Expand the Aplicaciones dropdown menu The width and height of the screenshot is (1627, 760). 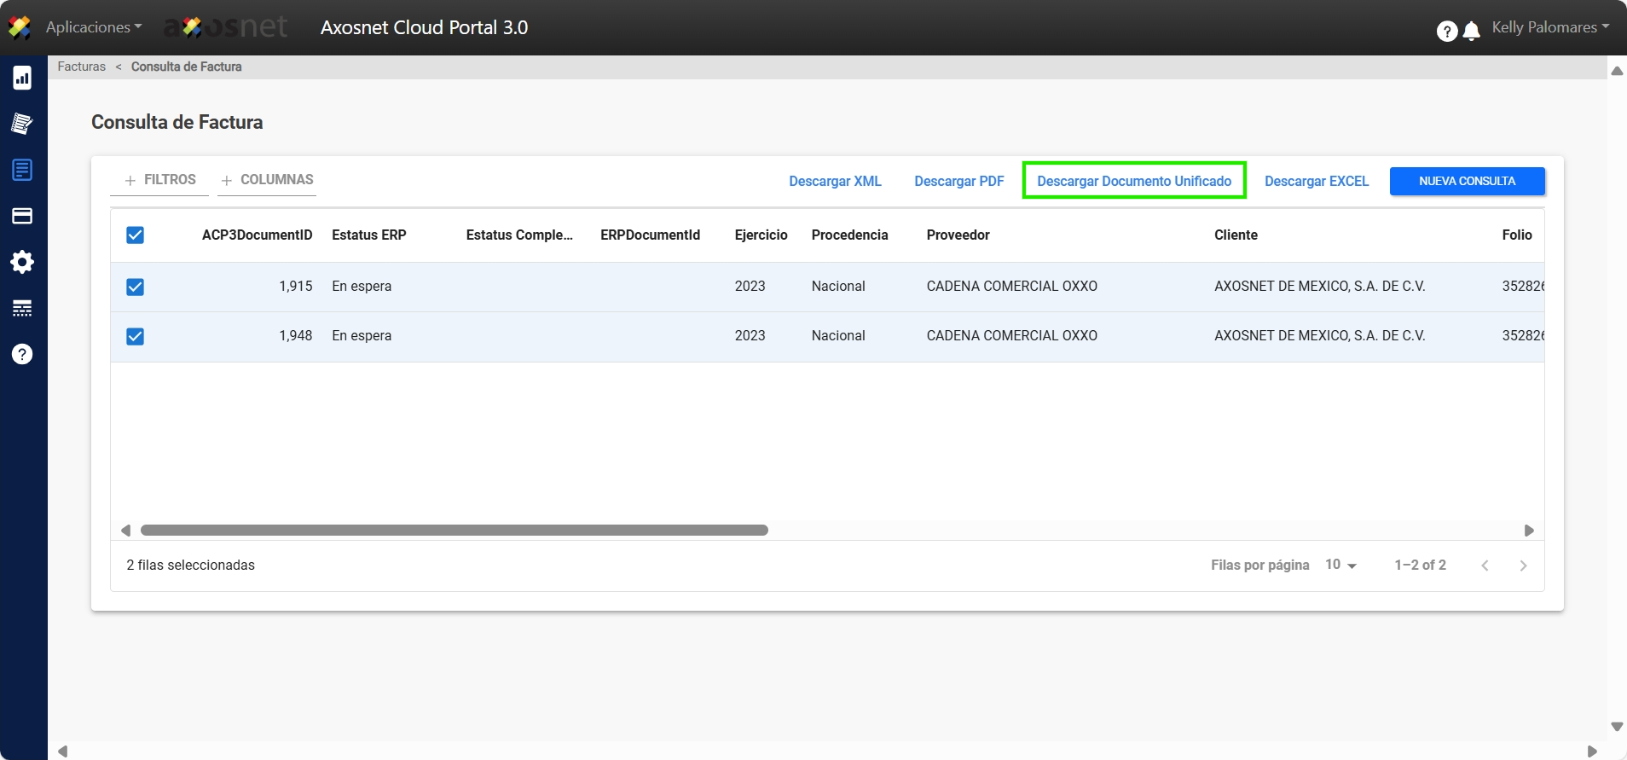pos(94,27)
